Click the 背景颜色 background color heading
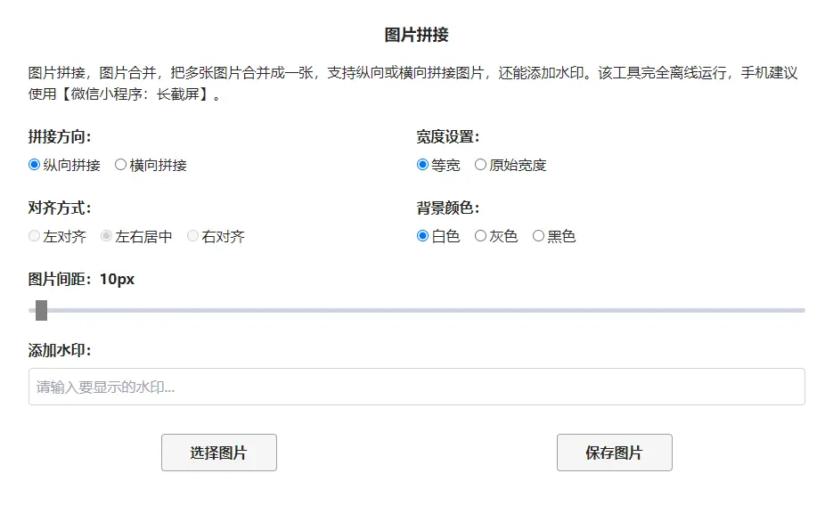Image resolution: width=833 pixels, height=514 pixels. point(444,208)
